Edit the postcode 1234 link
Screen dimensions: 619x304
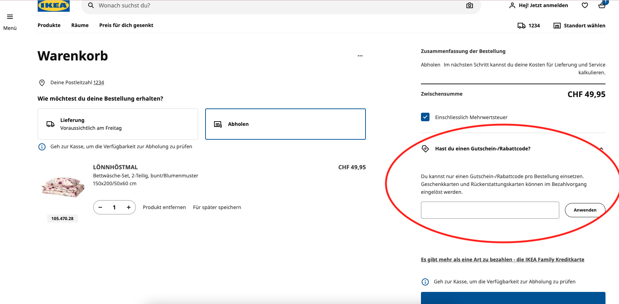click(x=99, y=82)
